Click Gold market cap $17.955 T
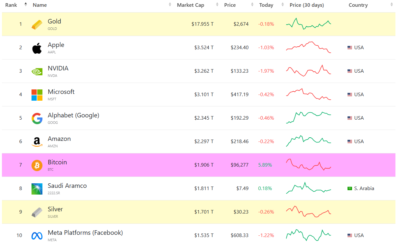Viewport: 398px width, 247px height. pos(203,24)
